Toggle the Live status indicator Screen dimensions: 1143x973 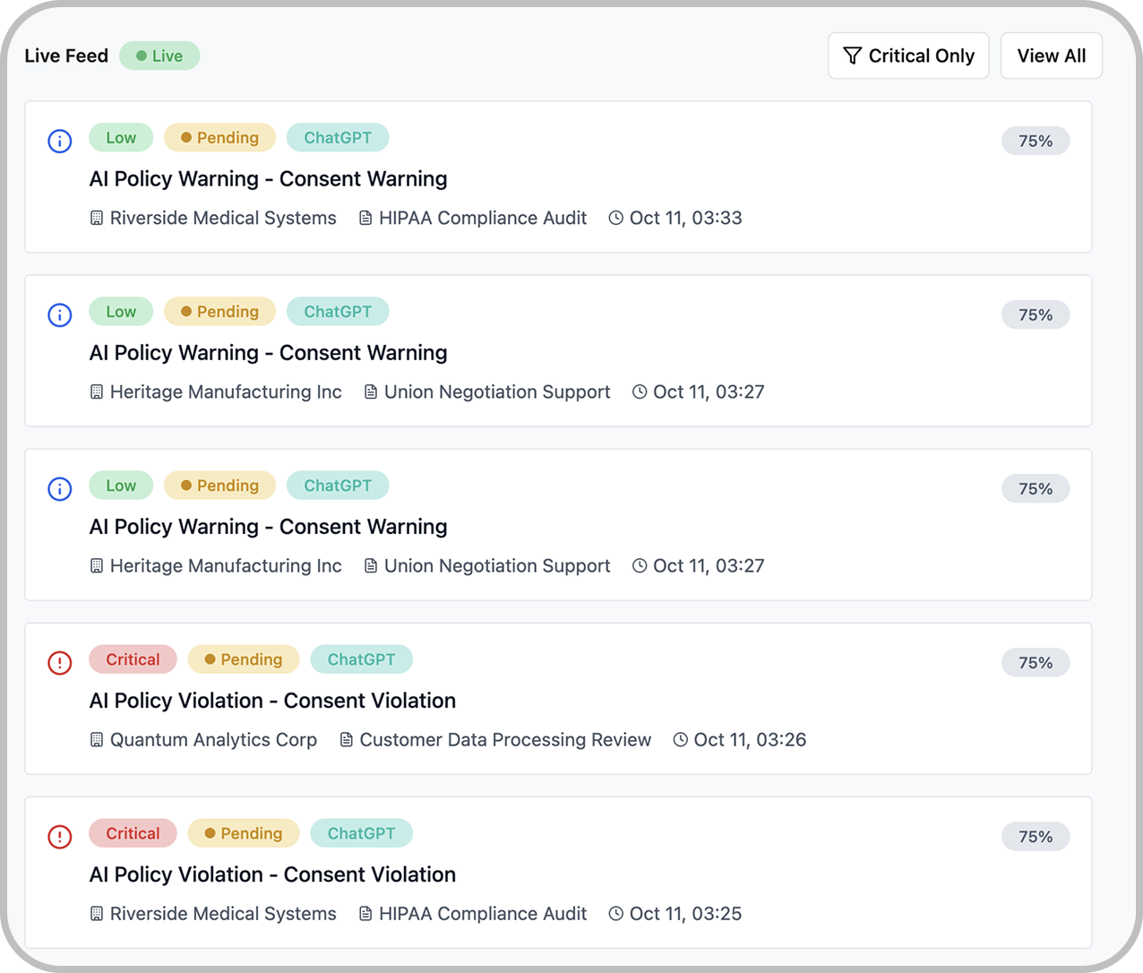pyautogui.click(x=159, y=55)
